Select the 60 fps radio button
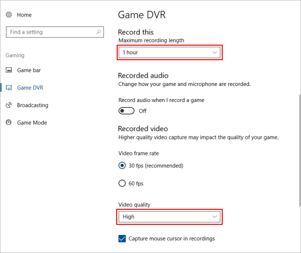 coord(123,184)
